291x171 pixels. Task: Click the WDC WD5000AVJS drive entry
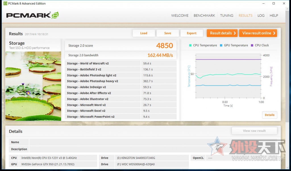[136, 164]
